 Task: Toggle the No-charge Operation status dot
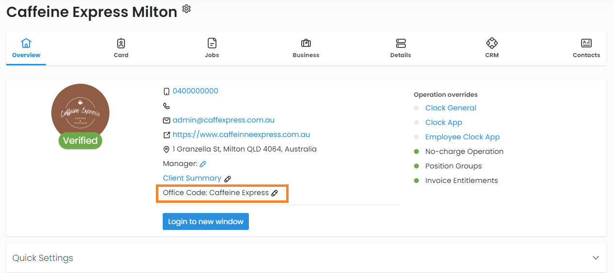(416, 152)
